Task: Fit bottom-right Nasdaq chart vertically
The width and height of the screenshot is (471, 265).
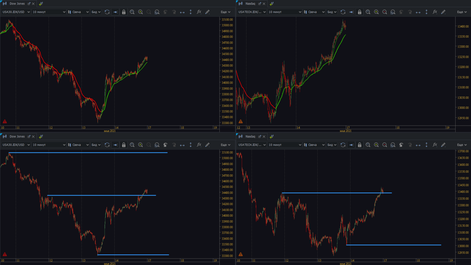Action: [x=426, y=145]
